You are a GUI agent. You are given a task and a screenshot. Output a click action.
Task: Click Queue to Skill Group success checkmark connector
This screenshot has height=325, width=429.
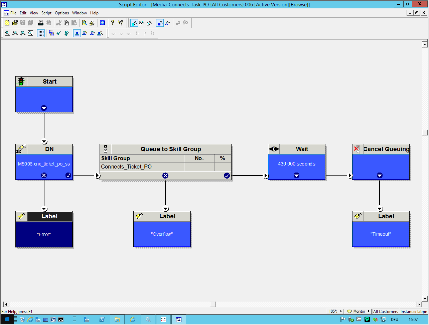click(x=227, y=175)
